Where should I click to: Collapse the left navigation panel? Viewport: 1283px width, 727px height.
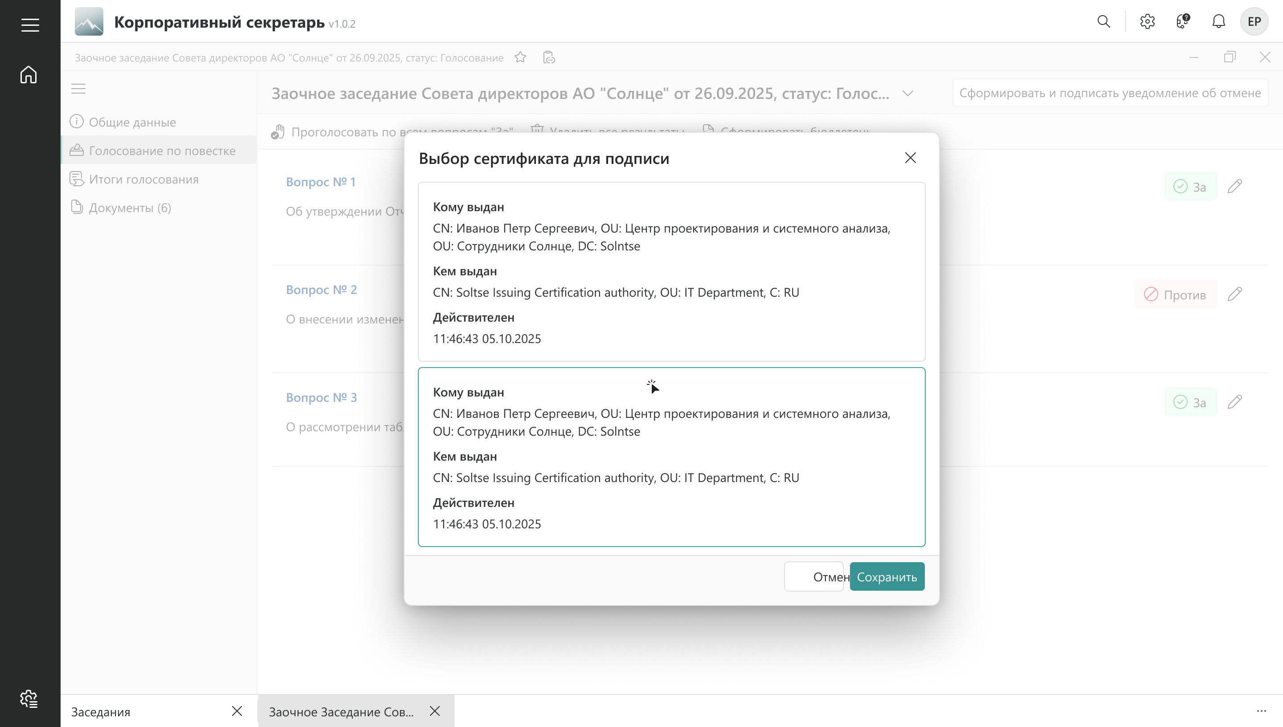coord(78,89)
